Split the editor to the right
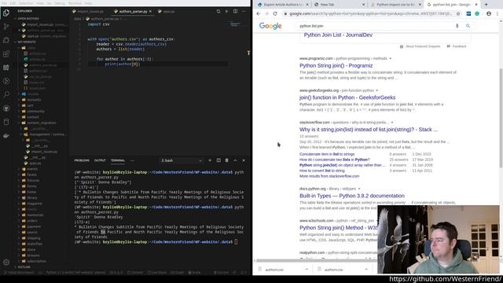This screenshot has width=503, height=283. click(x=235, y=11)
